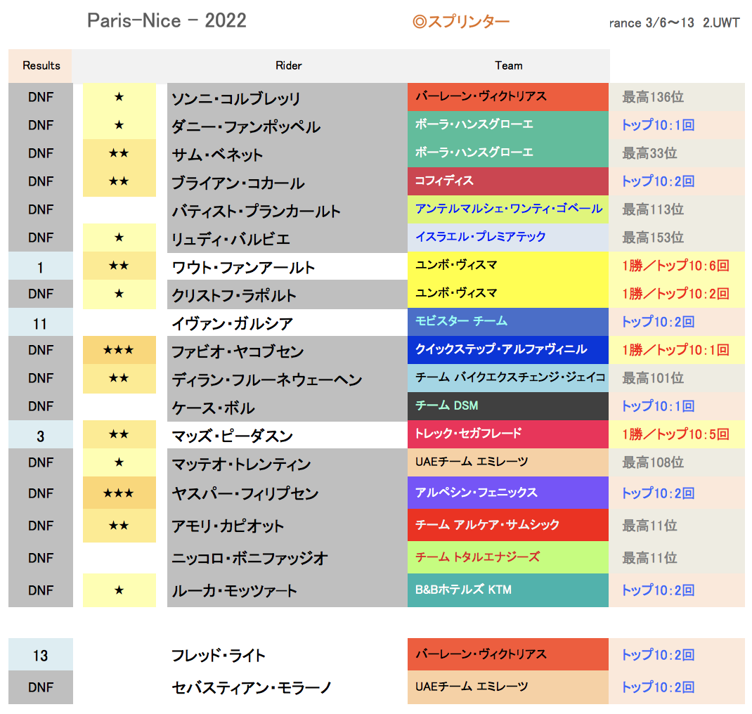Click team 'ユンボ・ヴィスマ' in Laporte row
Screen dimensions: 752x714
pyautogui.click(x=508, y=294)
